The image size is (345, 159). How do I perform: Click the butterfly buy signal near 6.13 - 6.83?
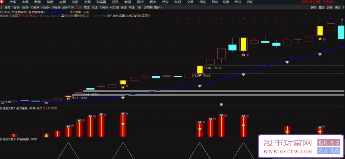coord(69,98)
